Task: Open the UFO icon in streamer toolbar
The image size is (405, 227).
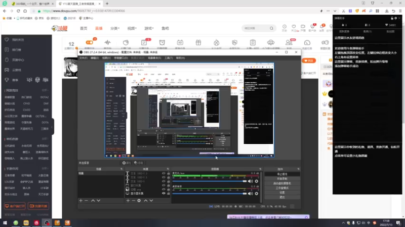Action: coord(271,42)
